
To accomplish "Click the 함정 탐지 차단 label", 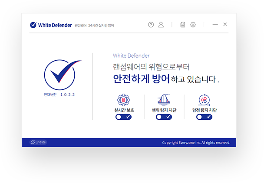I will click(x=205, y=110).
